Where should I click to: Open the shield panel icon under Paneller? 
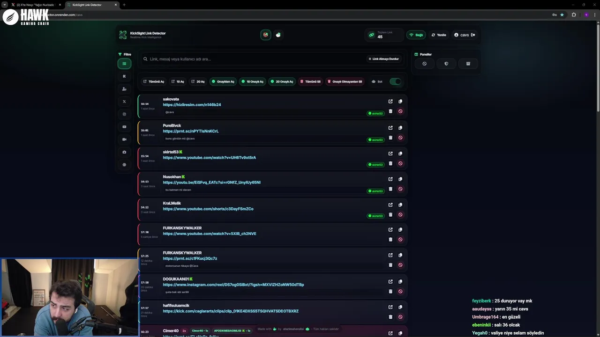click(446, 64)
